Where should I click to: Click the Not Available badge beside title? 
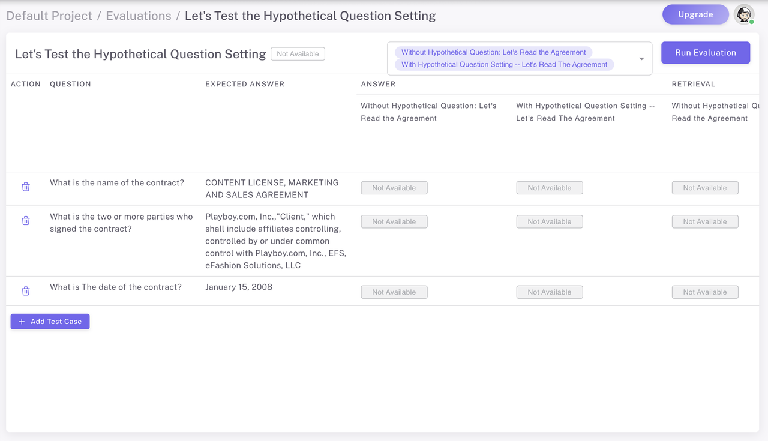coord(298,54)
